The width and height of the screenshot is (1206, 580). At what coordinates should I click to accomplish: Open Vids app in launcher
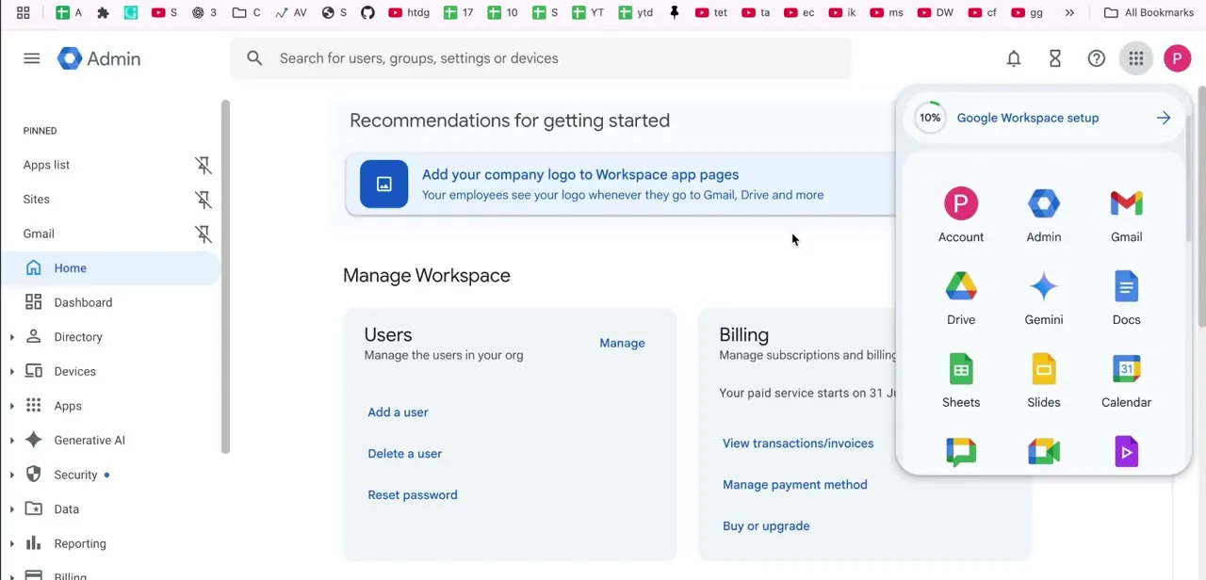1127,452
